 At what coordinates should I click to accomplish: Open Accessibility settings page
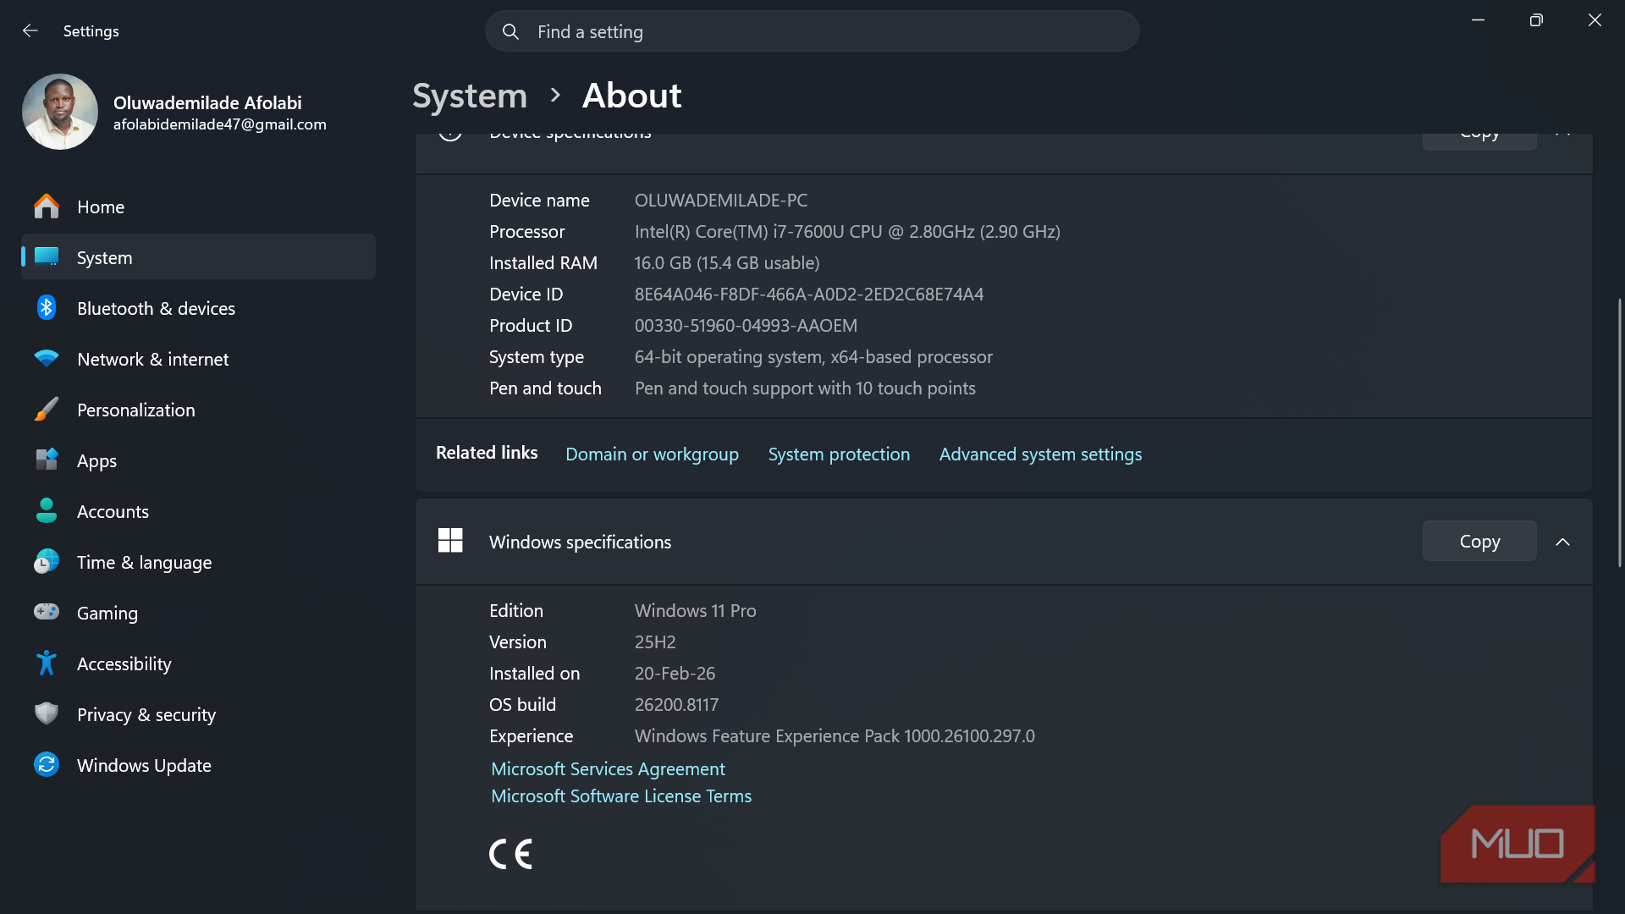click(198, 663)
